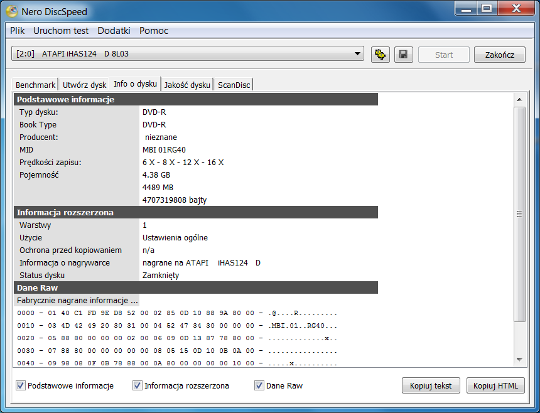Open the ATAPI iHAS124 drive dropdown
The height and width of the screenshot is (413, 540).
click(188, 54)
